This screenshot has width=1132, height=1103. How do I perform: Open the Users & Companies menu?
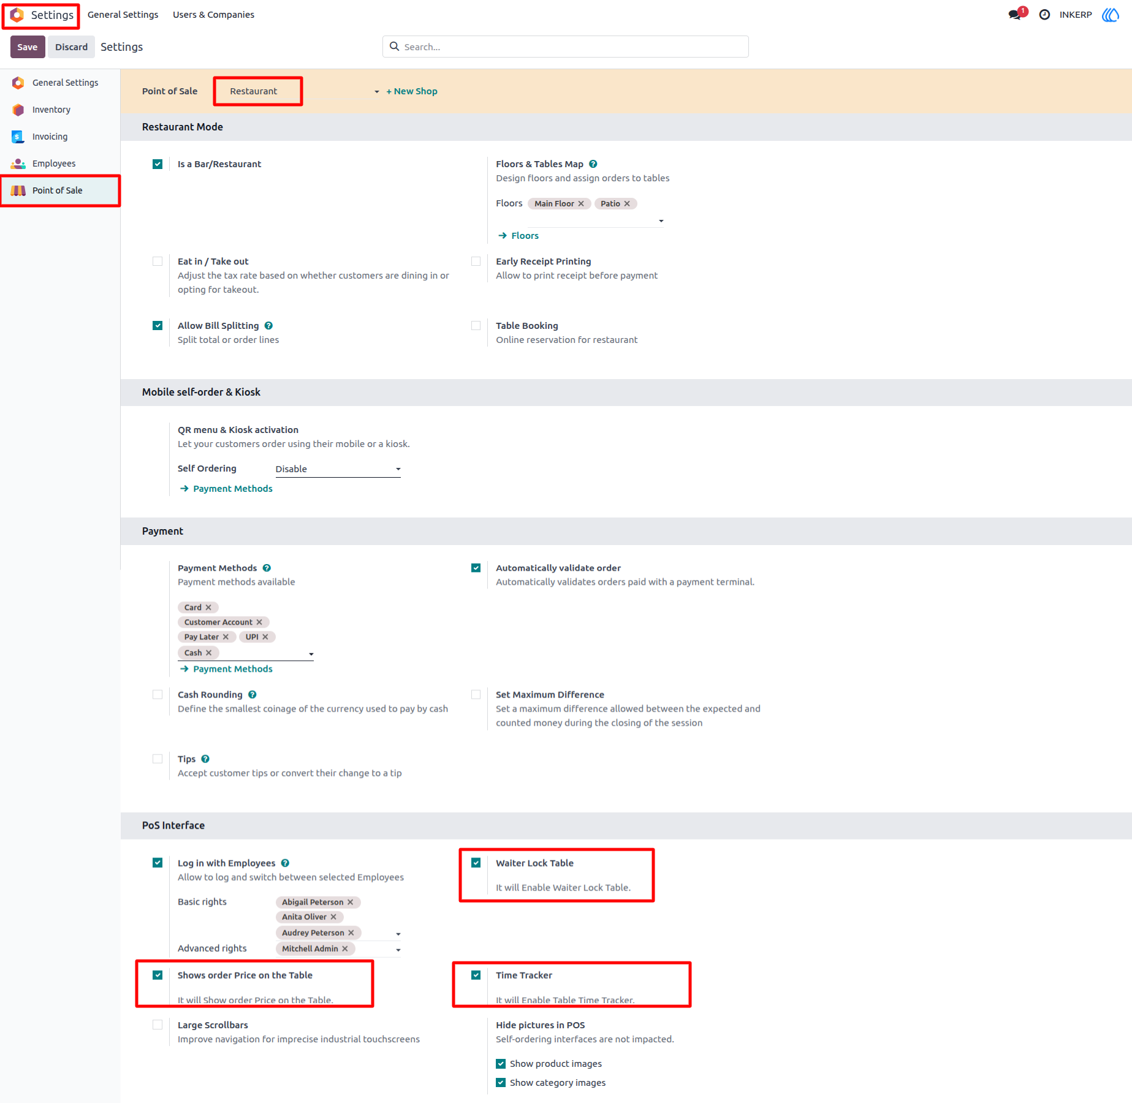(213, 15)
